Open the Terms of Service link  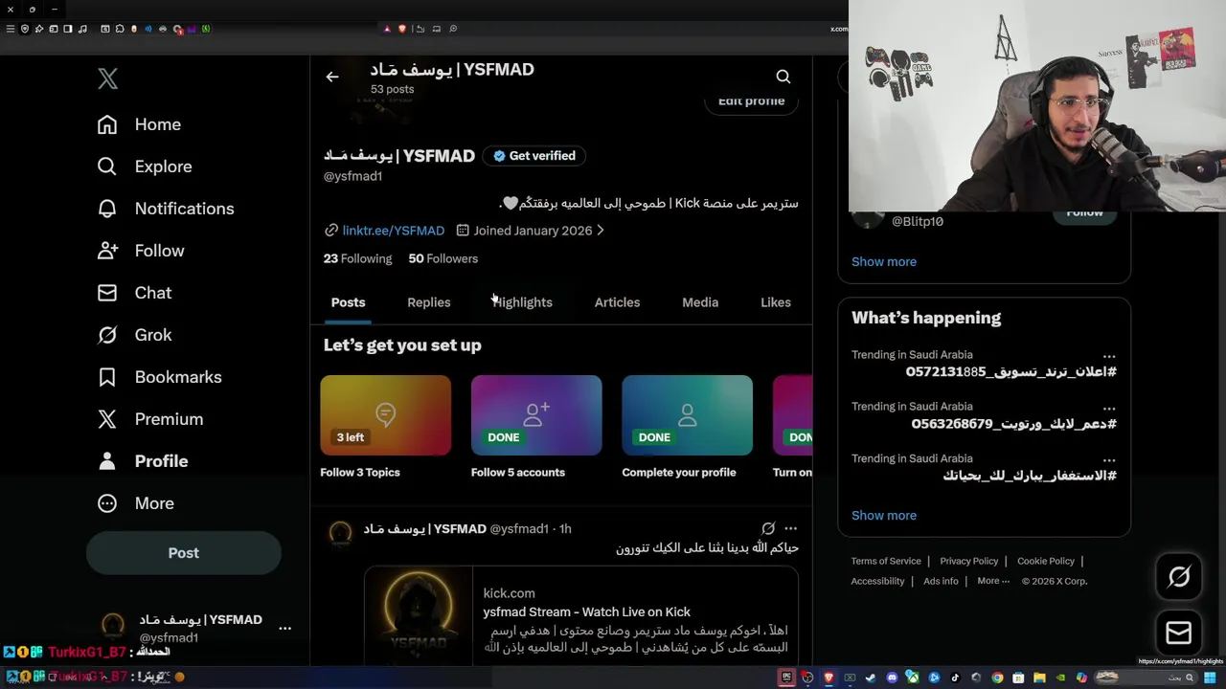pos(886,562)
